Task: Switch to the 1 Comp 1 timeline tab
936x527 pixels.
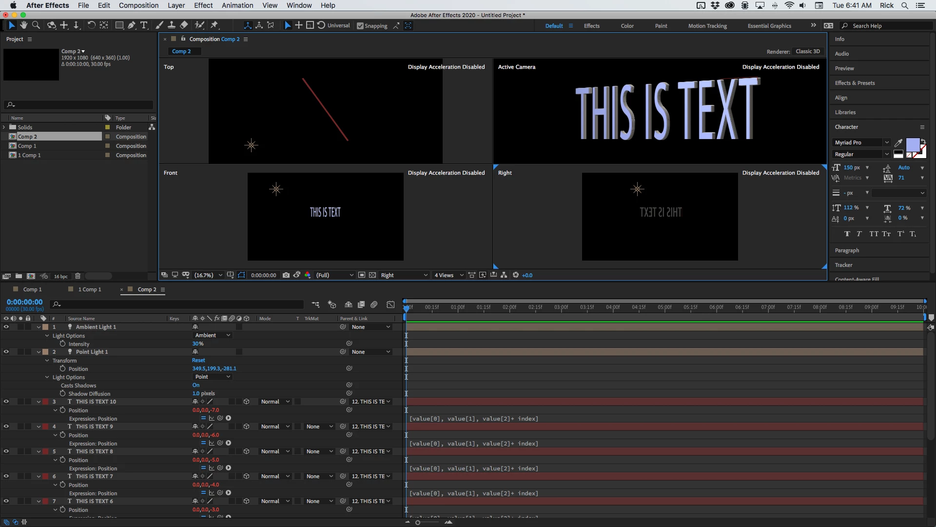Action: tap(90, 289)
